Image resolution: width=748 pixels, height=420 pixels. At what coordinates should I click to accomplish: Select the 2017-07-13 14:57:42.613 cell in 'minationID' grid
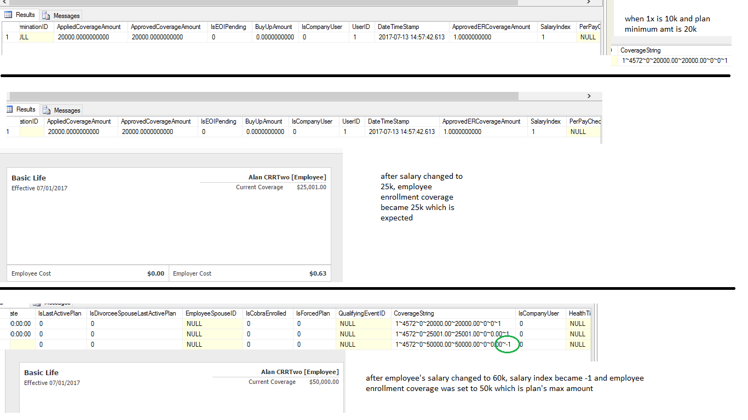pyautogui.click(x=411, y=37)
